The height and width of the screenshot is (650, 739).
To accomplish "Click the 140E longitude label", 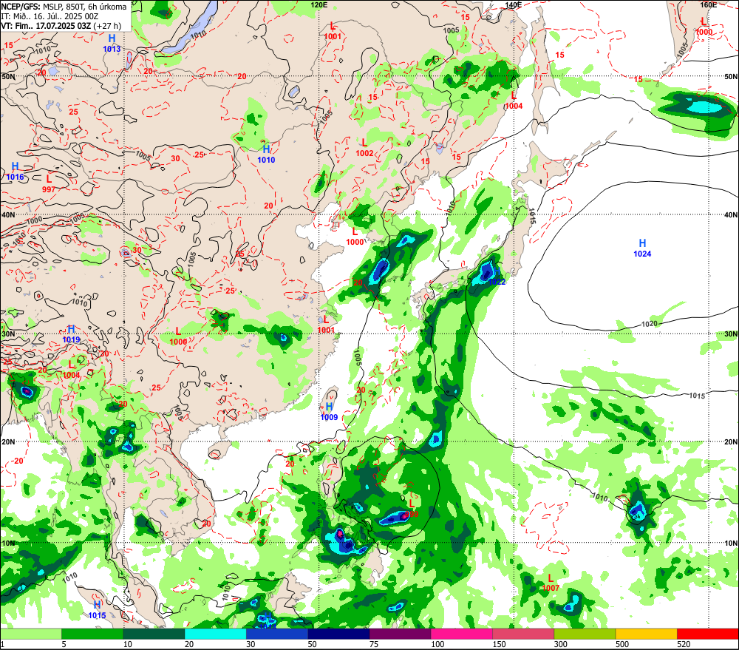I will [x=514, y=4].
